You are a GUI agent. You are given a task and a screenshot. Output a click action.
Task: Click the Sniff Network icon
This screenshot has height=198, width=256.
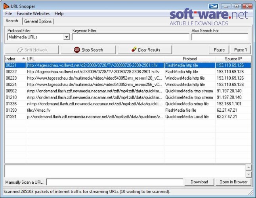click(x=20, y=50)
